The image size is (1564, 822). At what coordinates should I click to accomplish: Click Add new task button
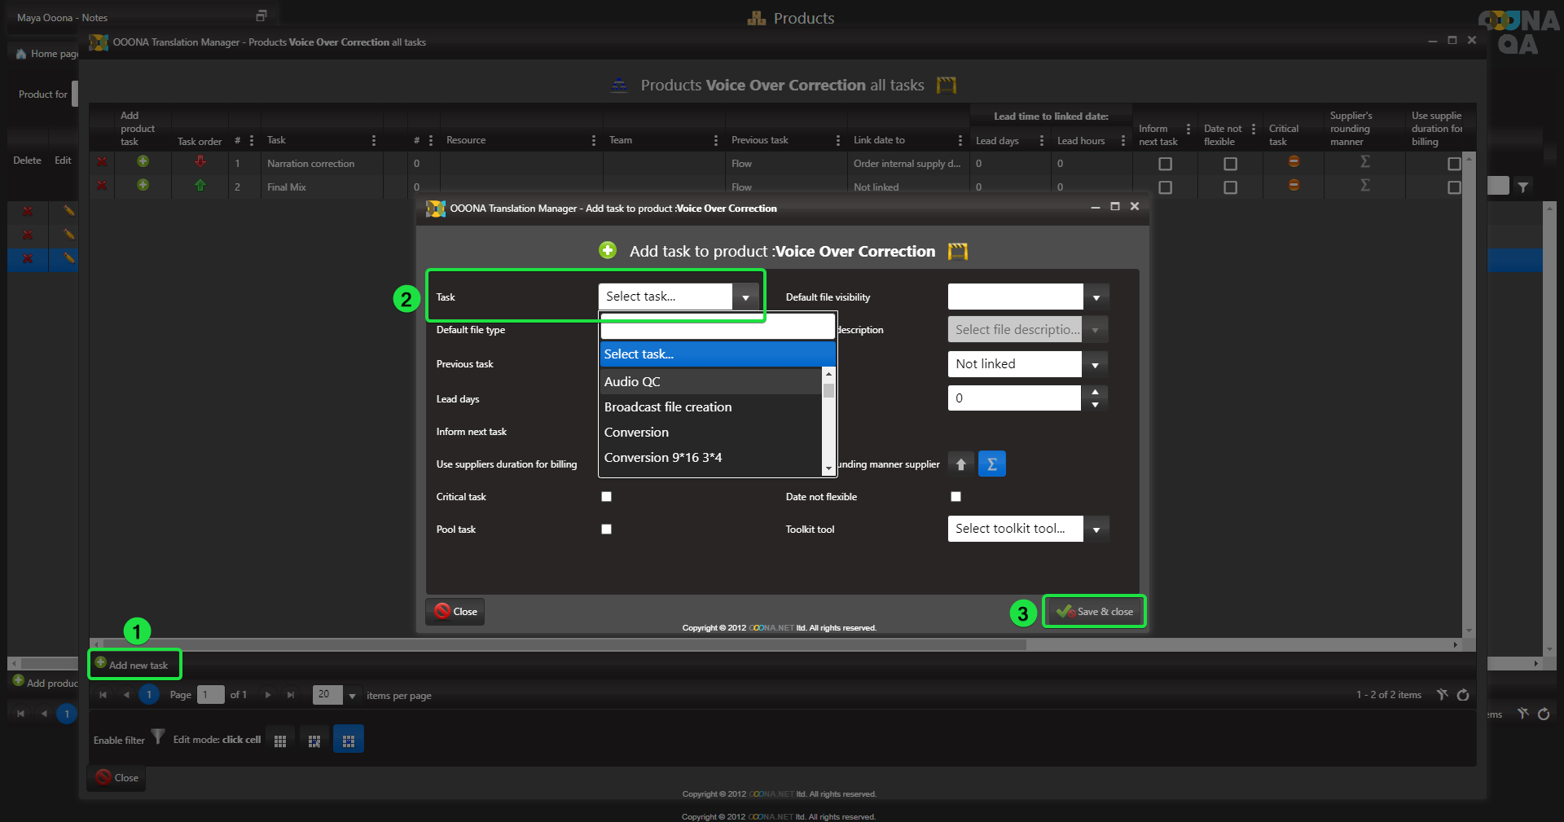point(134,665)
